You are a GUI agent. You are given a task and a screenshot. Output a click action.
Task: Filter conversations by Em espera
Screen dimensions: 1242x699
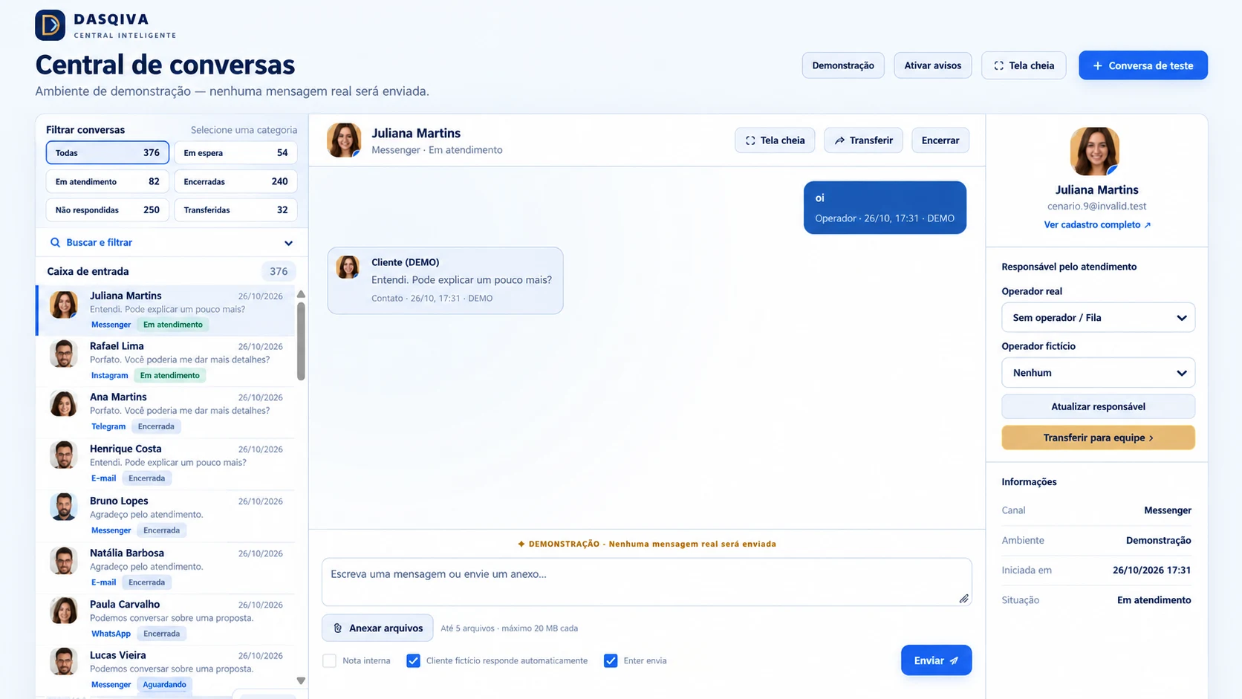(x=235, y=153)
